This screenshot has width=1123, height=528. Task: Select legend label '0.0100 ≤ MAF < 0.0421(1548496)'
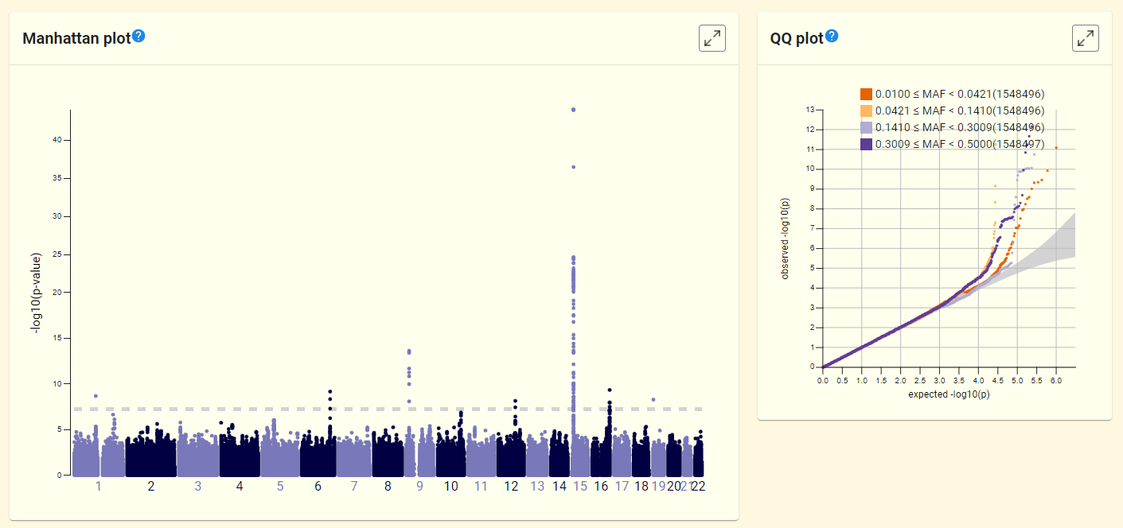click(x=960, y=94)
